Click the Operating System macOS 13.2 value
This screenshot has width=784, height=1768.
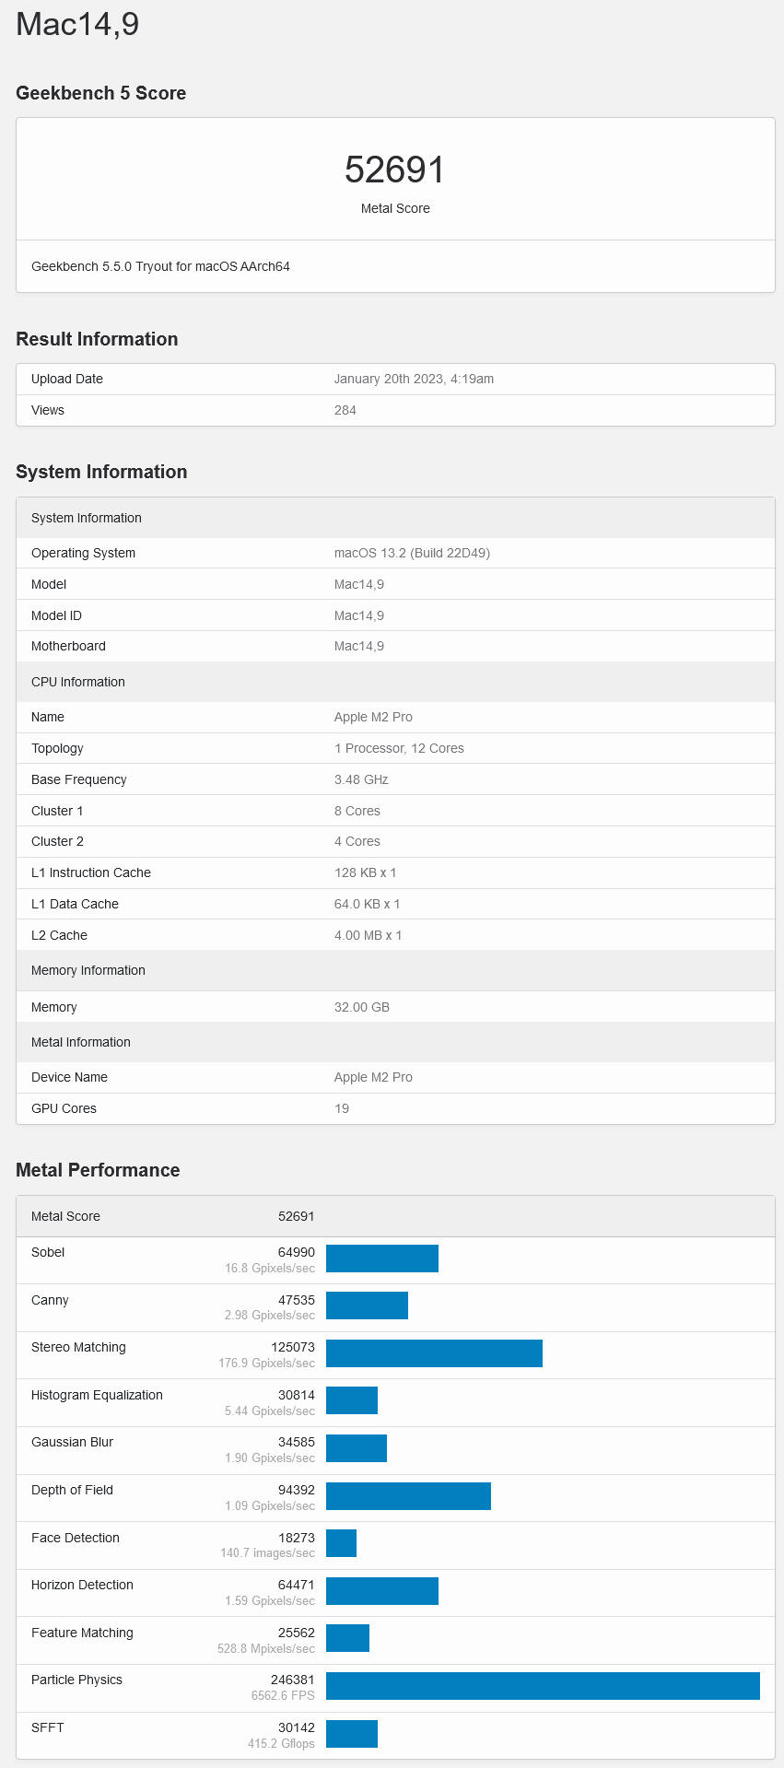pos(412,553)
